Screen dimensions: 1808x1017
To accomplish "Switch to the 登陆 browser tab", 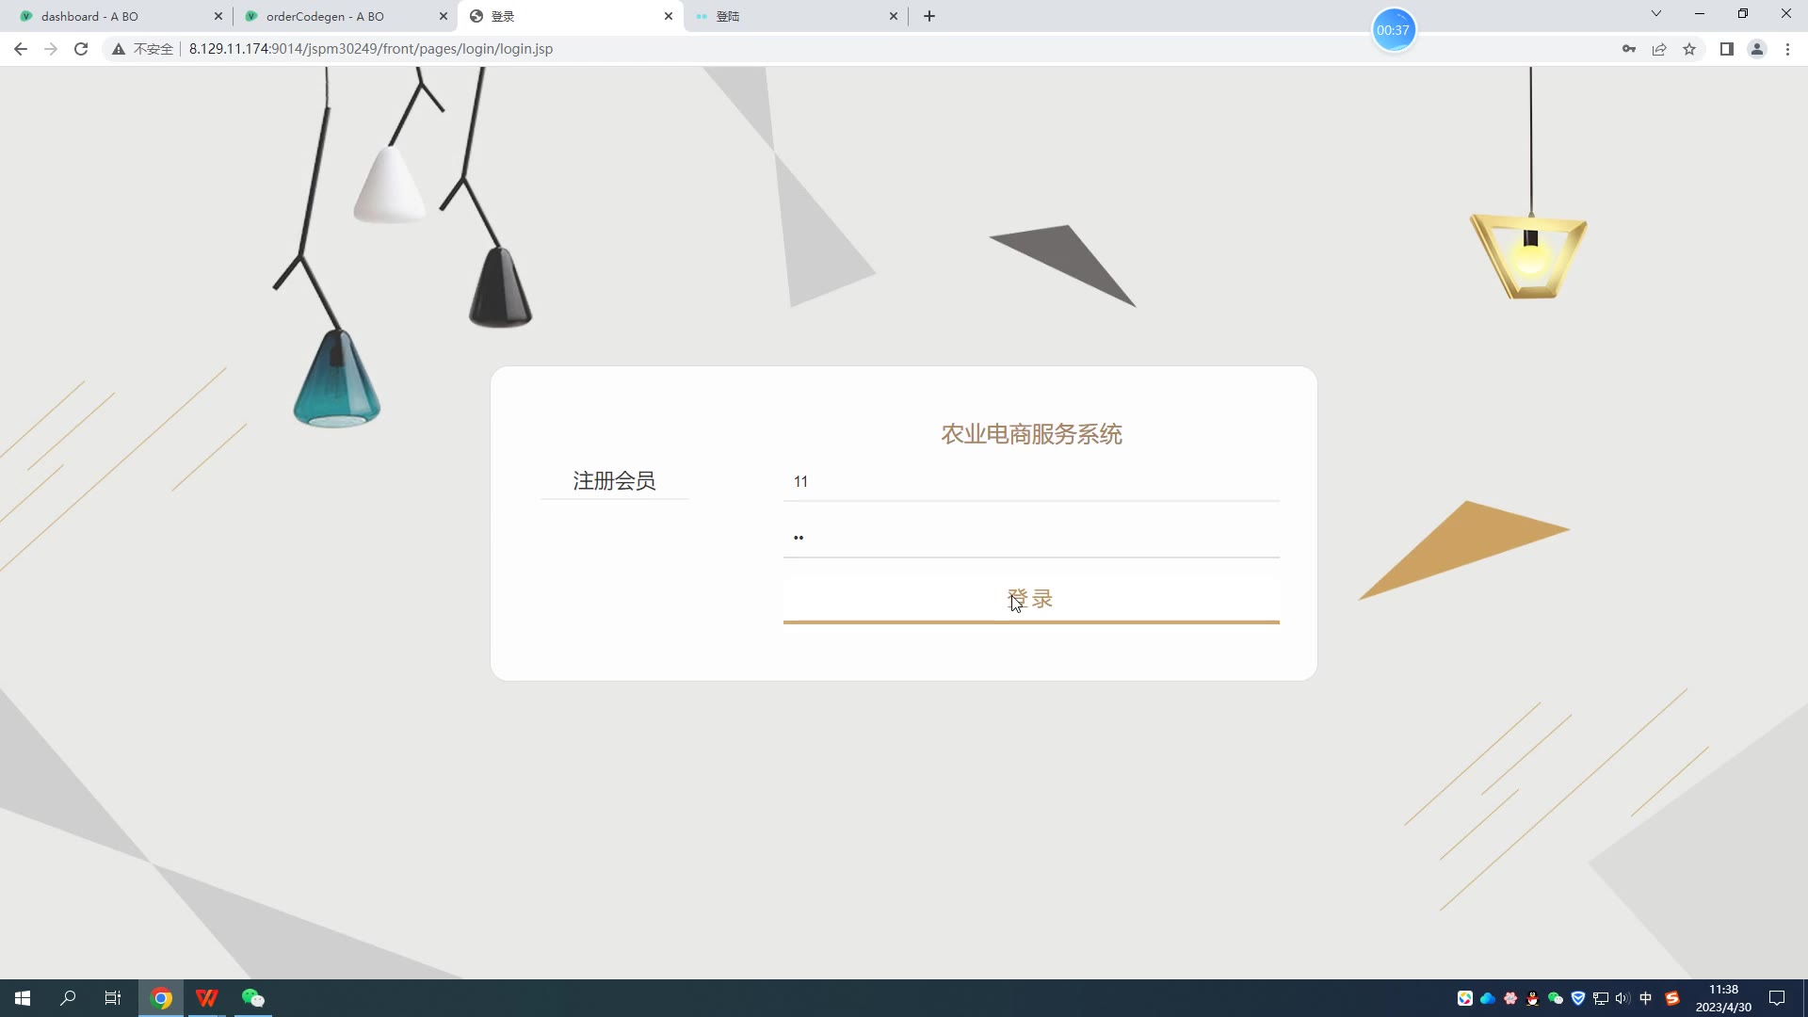I will point(794,16).
